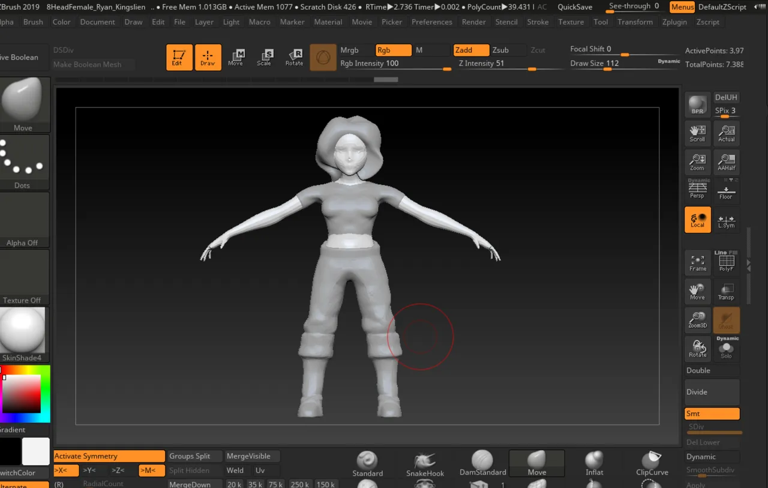This screenshot has width=768, height=488.
Task: Select the Scale transform tool
Action: 265,57
